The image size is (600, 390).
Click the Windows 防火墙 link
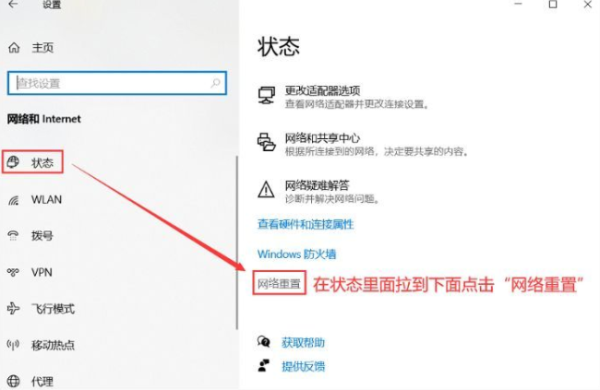(x=296, y=254)
